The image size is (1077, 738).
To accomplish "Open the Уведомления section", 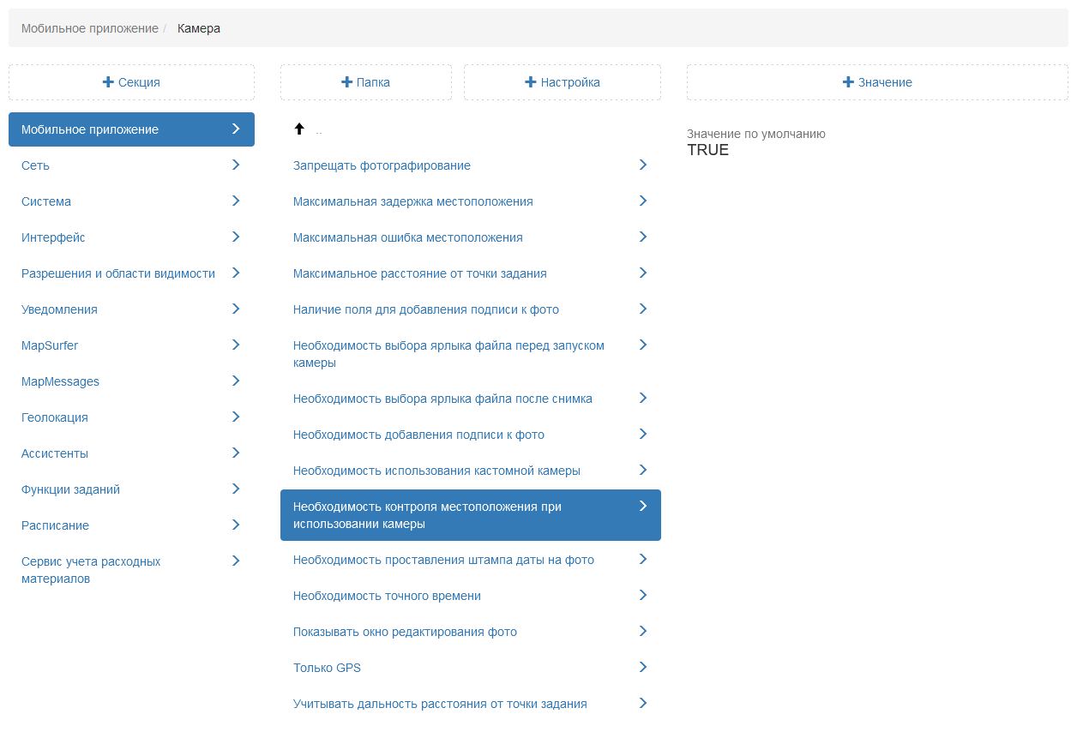I will click(x=131, y=309).
